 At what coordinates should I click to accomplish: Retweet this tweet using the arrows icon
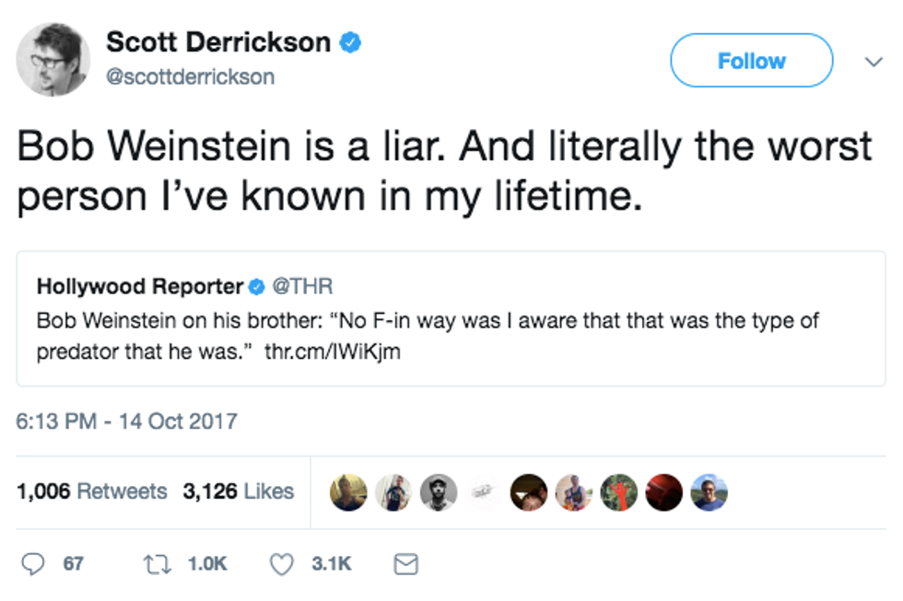click(161, 563)
